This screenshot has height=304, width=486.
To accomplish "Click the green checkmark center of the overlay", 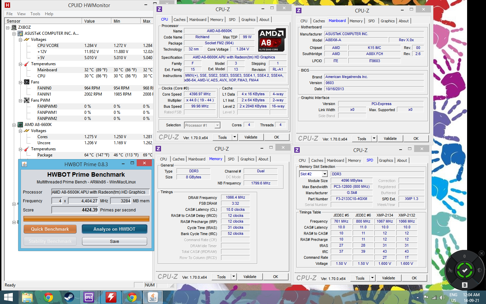I will click(465, 270).
